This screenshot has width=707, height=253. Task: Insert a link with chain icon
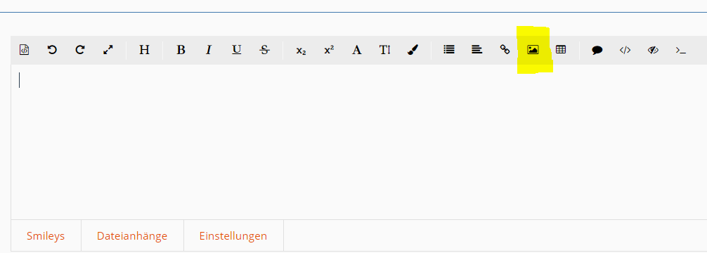point(505,50)
